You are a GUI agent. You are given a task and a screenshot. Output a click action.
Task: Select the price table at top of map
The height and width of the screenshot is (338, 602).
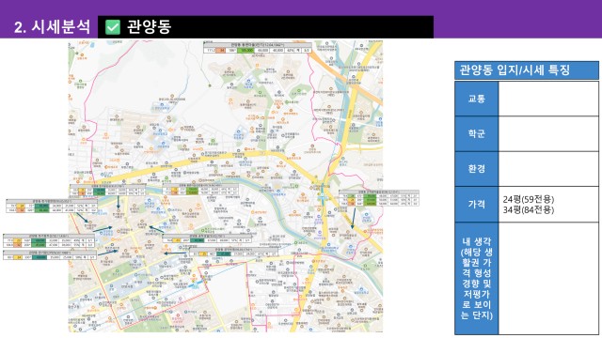257,48
